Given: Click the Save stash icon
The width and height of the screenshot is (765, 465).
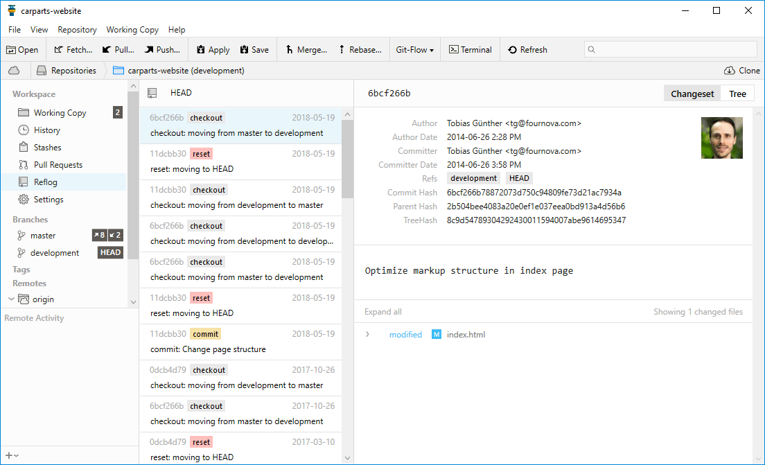Looking at the screenshot, I should coord(244,50).
